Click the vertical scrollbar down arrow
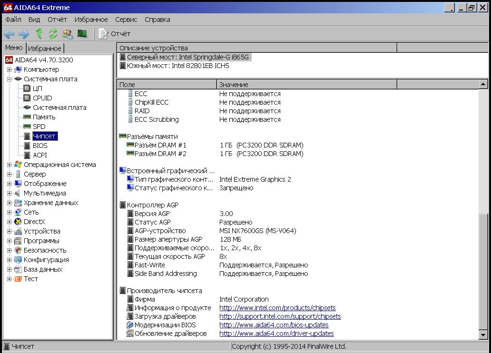The width and height of the screenshot is (491, 353). 483,335
